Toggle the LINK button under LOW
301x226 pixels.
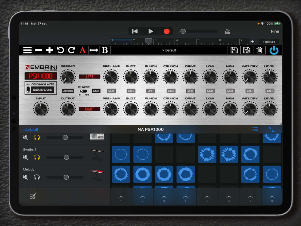210,91
